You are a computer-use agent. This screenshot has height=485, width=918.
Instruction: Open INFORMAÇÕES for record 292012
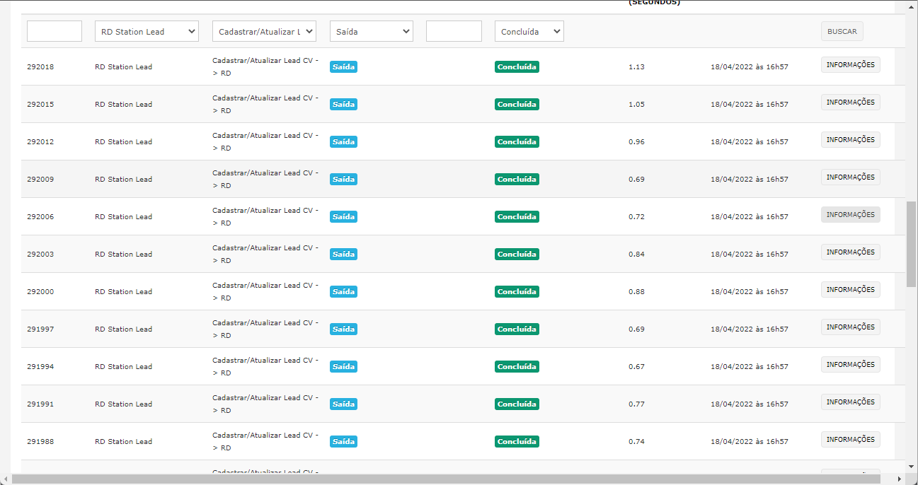click(851, 140)
